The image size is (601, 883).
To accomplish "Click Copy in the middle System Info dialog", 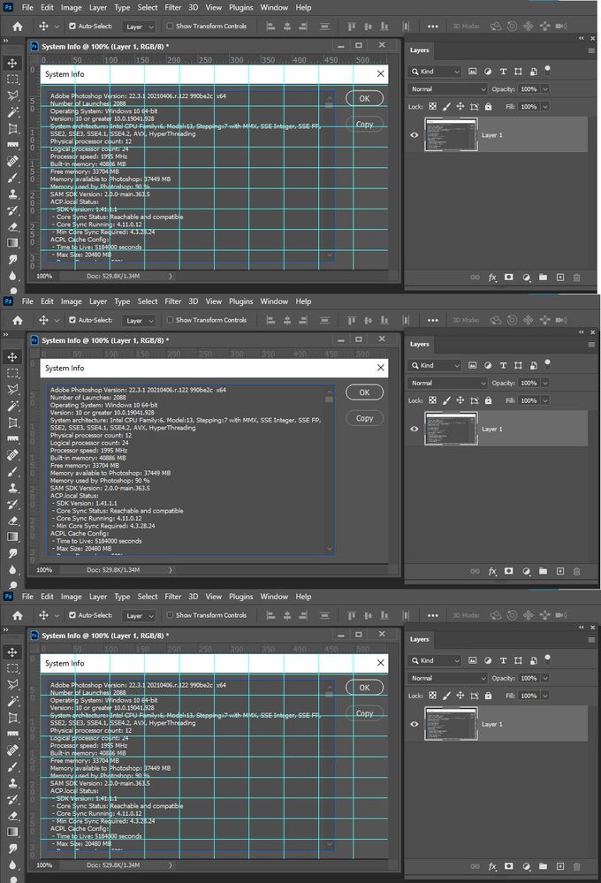I will pos(364,418).
